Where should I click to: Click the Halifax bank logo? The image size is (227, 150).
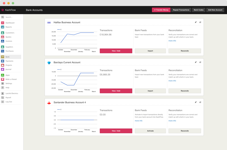click(x=49, y=22)
